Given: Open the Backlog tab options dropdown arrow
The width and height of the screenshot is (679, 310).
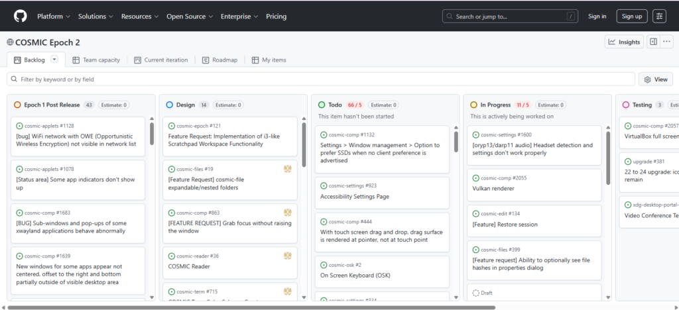Looking at the screenshot, I should pos(54,59).
